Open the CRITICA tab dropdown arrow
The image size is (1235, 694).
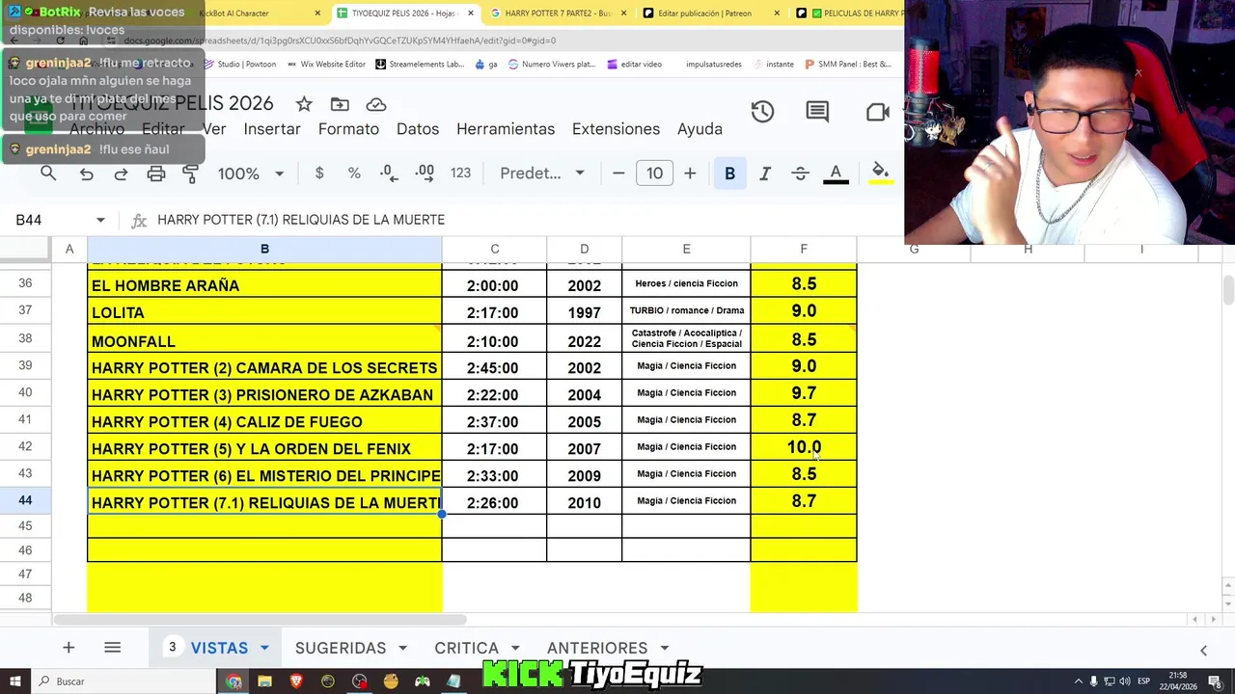[515, 649]
